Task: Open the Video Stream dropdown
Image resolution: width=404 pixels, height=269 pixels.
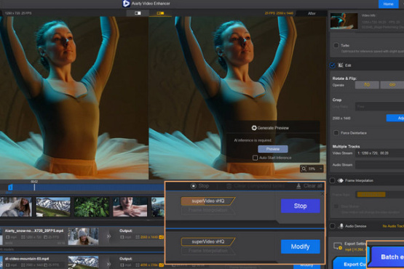Action: click(x=379, y=153)
